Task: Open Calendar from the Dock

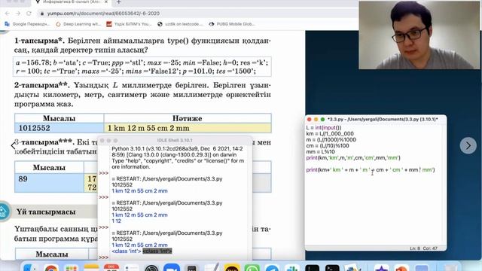Action: click(111, 268)
